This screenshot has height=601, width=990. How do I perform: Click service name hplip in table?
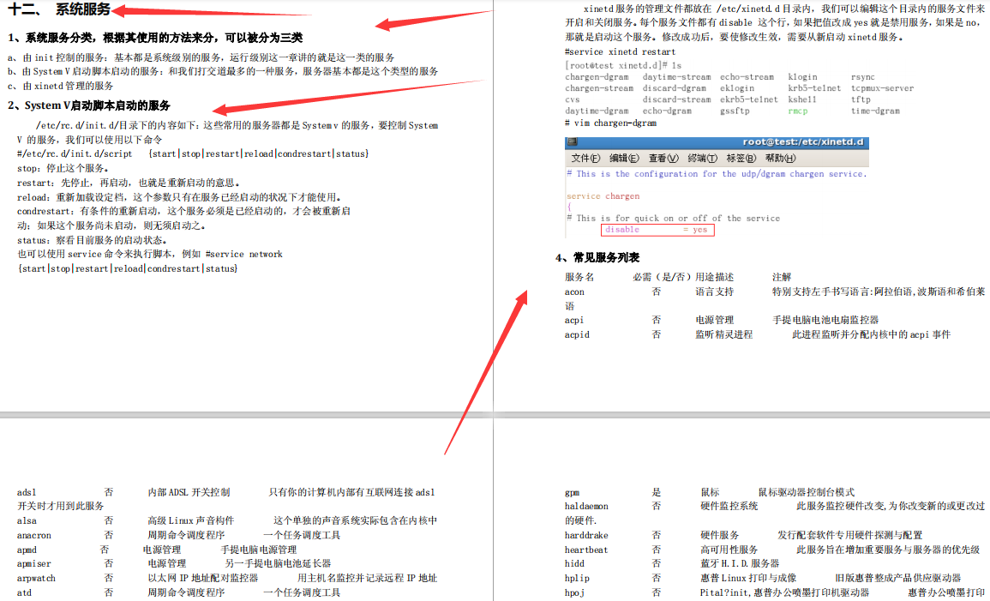(x=577, y=578)
